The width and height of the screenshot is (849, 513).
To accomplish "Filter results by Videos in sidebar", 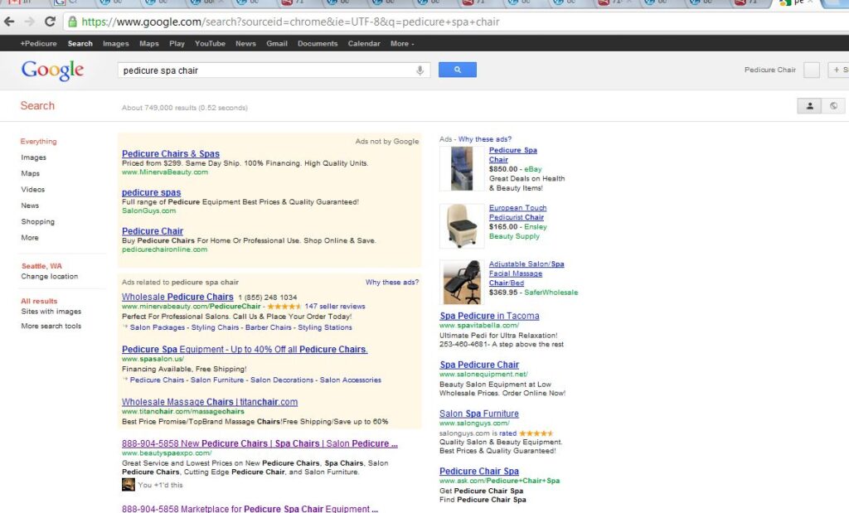I will pyautogui.click(x=33, y=190).
